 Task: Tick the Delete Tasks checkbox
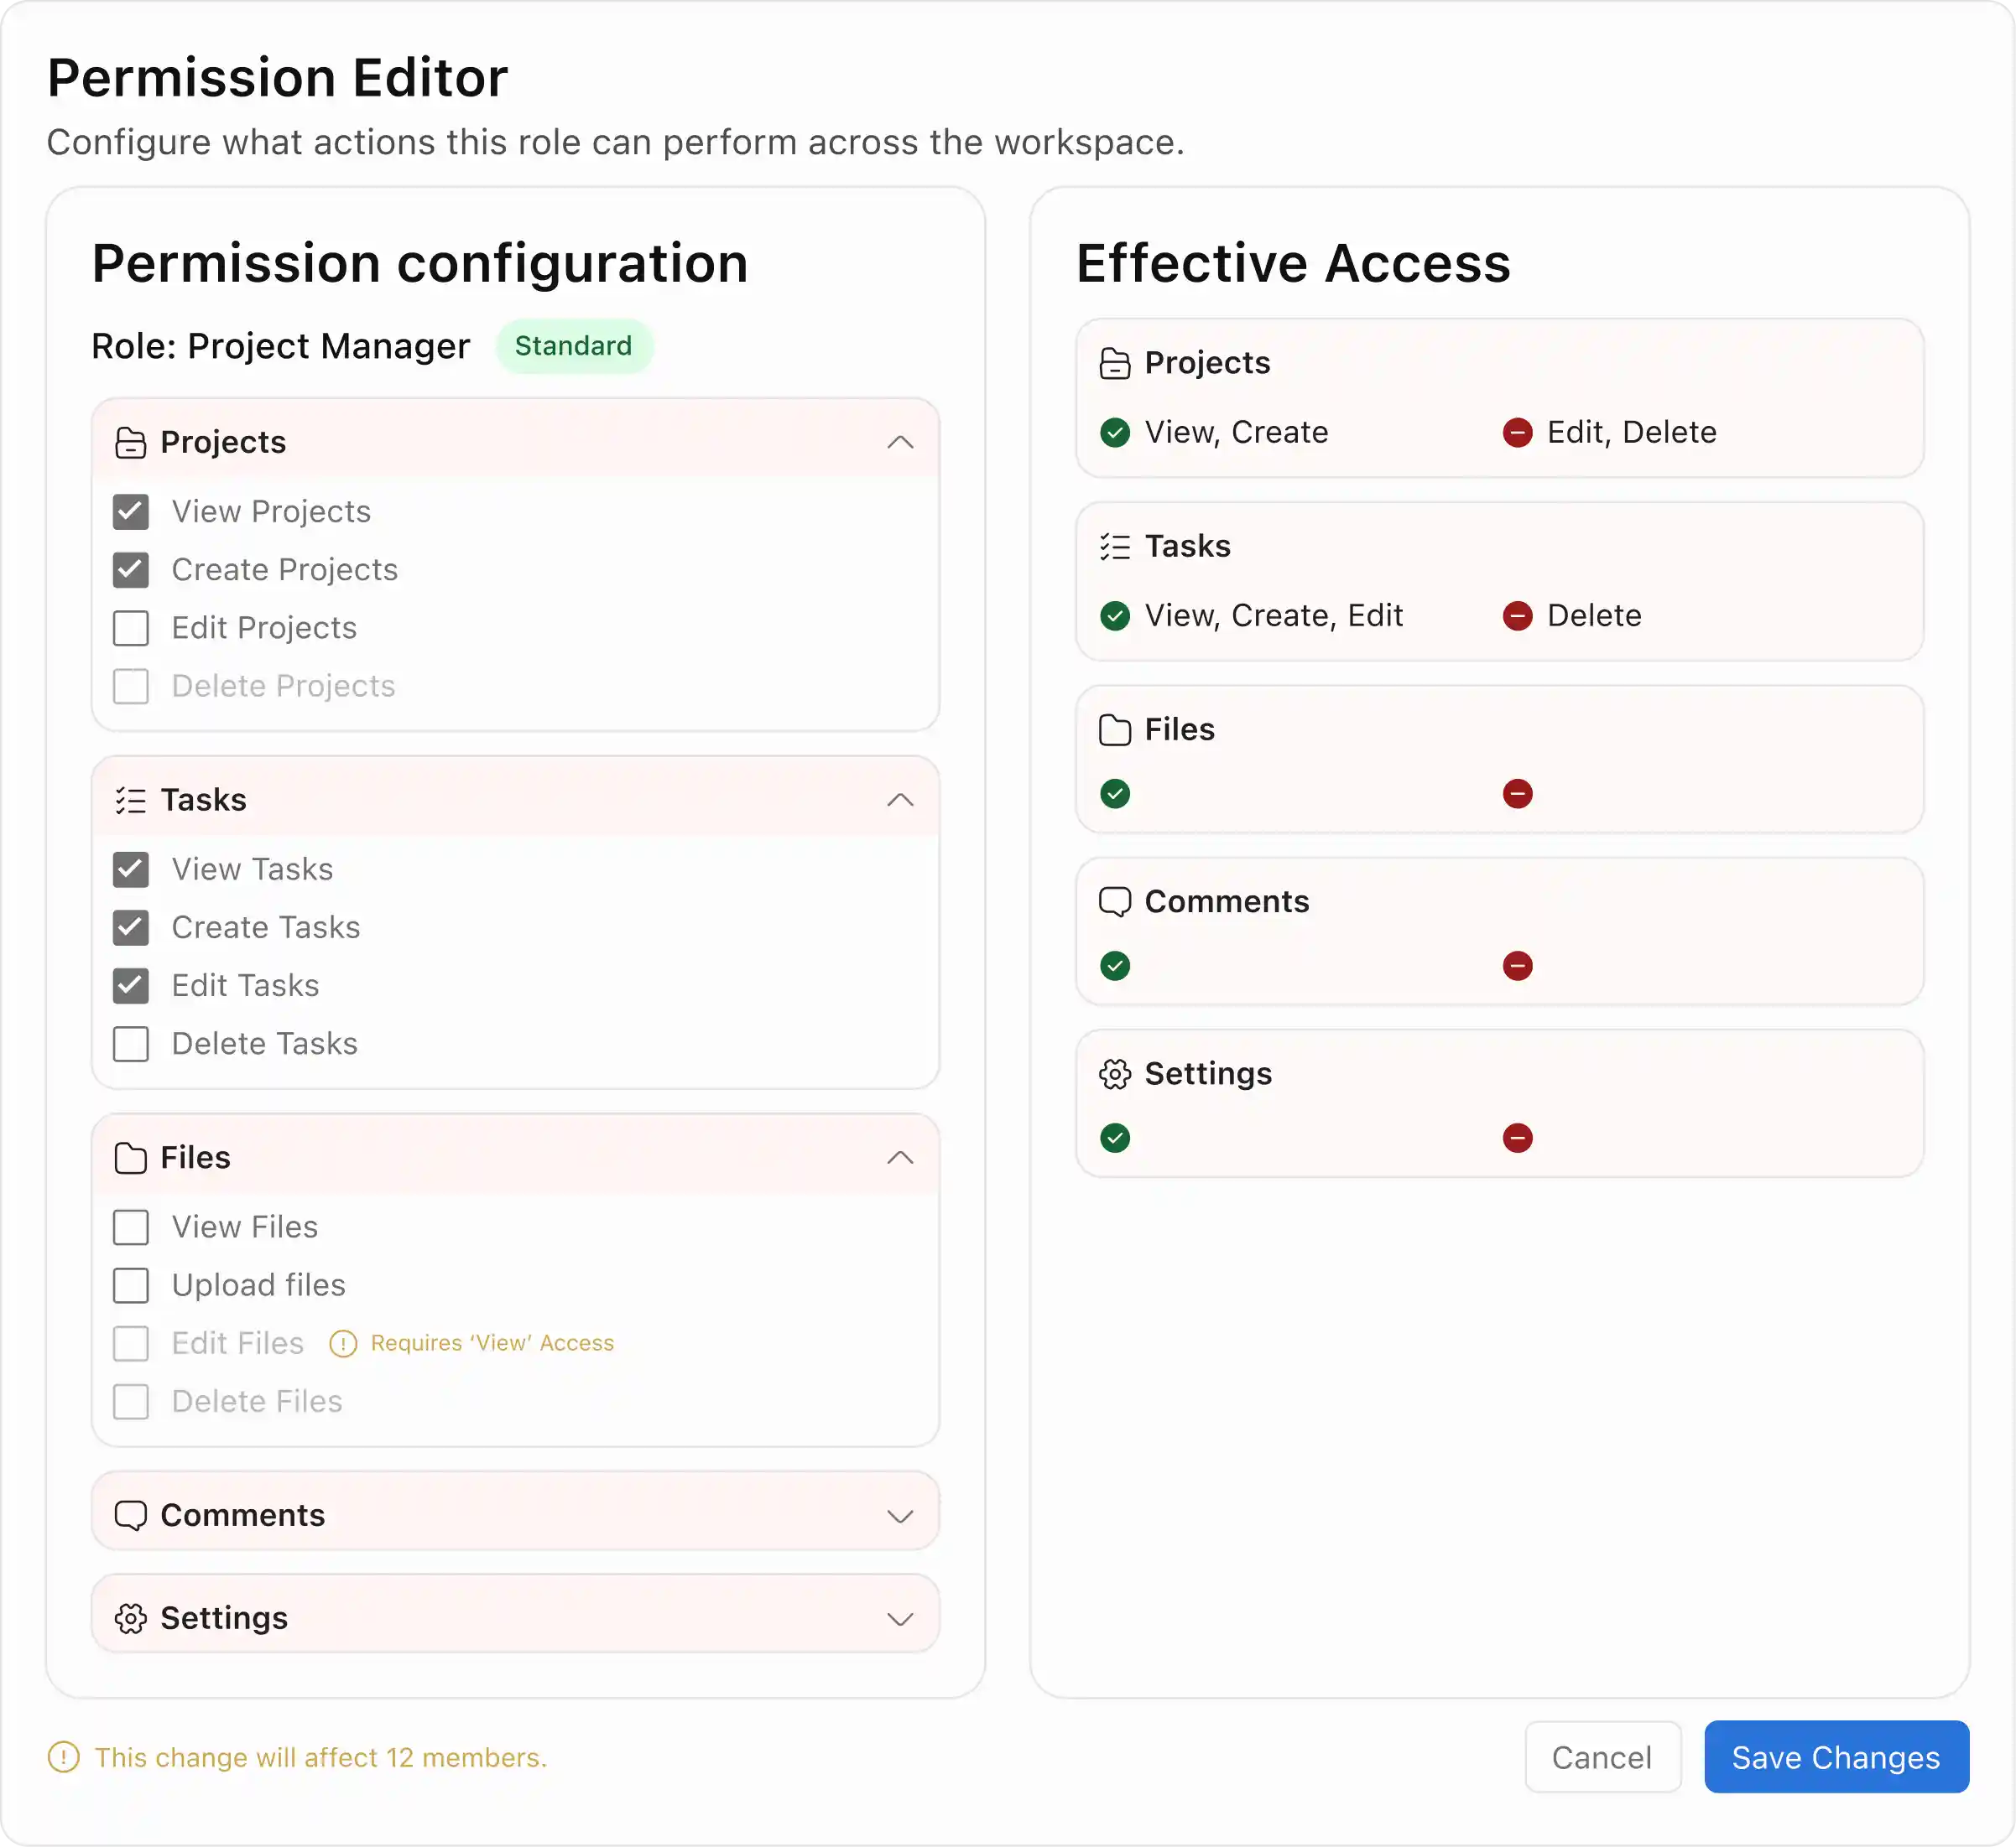click(x=131, y=1045)
